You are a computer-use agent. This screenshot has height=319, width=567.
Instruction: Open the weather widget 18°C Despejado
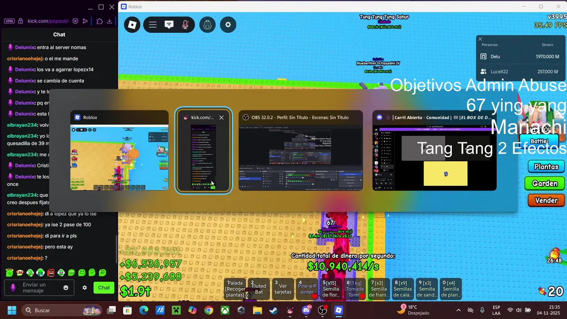[414, 310]
